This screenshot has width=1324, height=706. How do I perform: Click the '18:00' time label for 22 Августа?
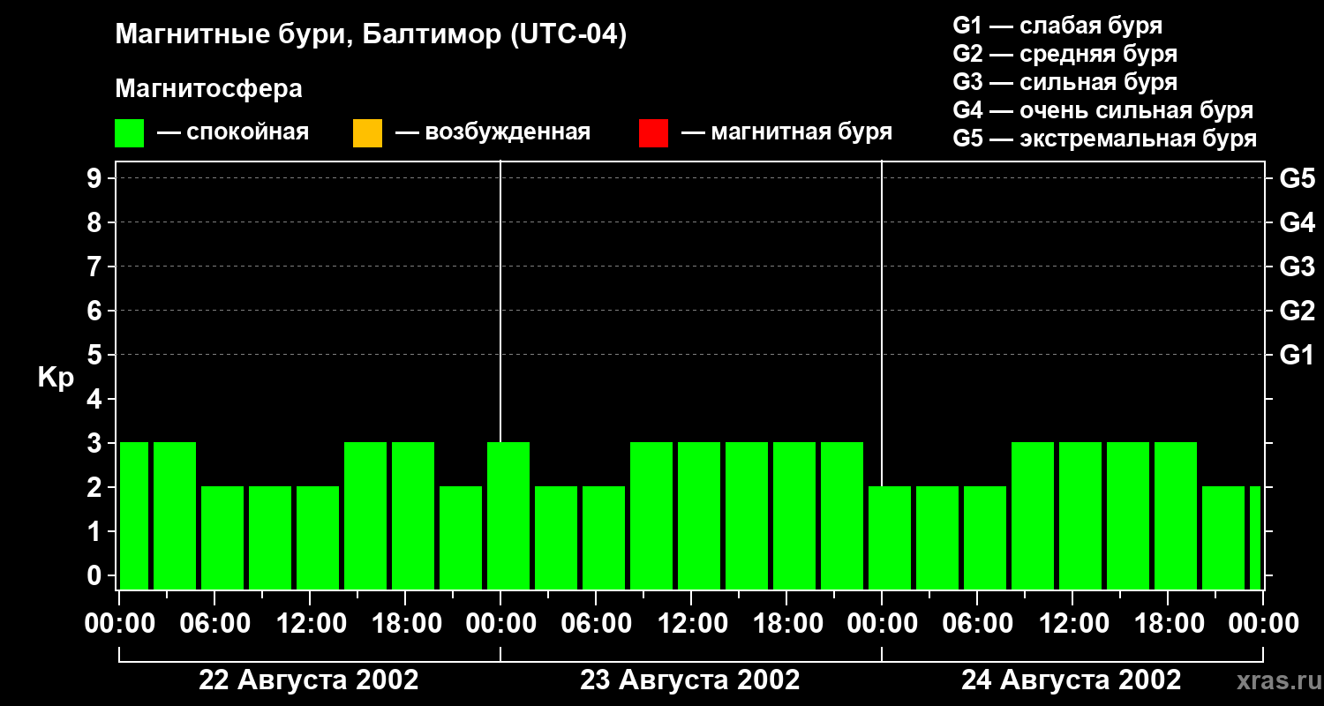pyautogui.click(x=405, y=624)
